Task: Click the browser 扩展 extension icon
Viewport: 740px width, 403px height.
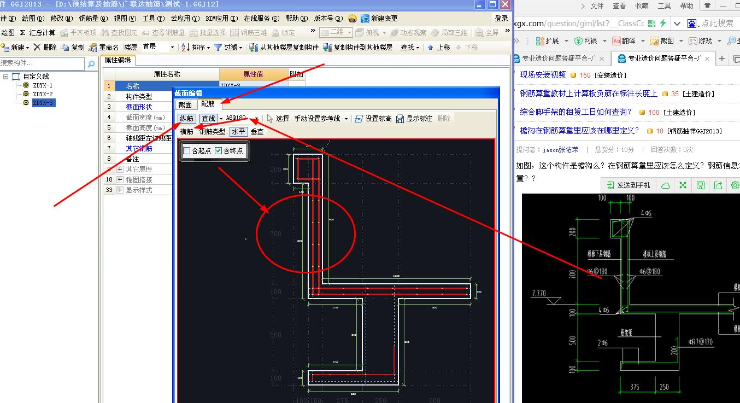Action: 540,41
